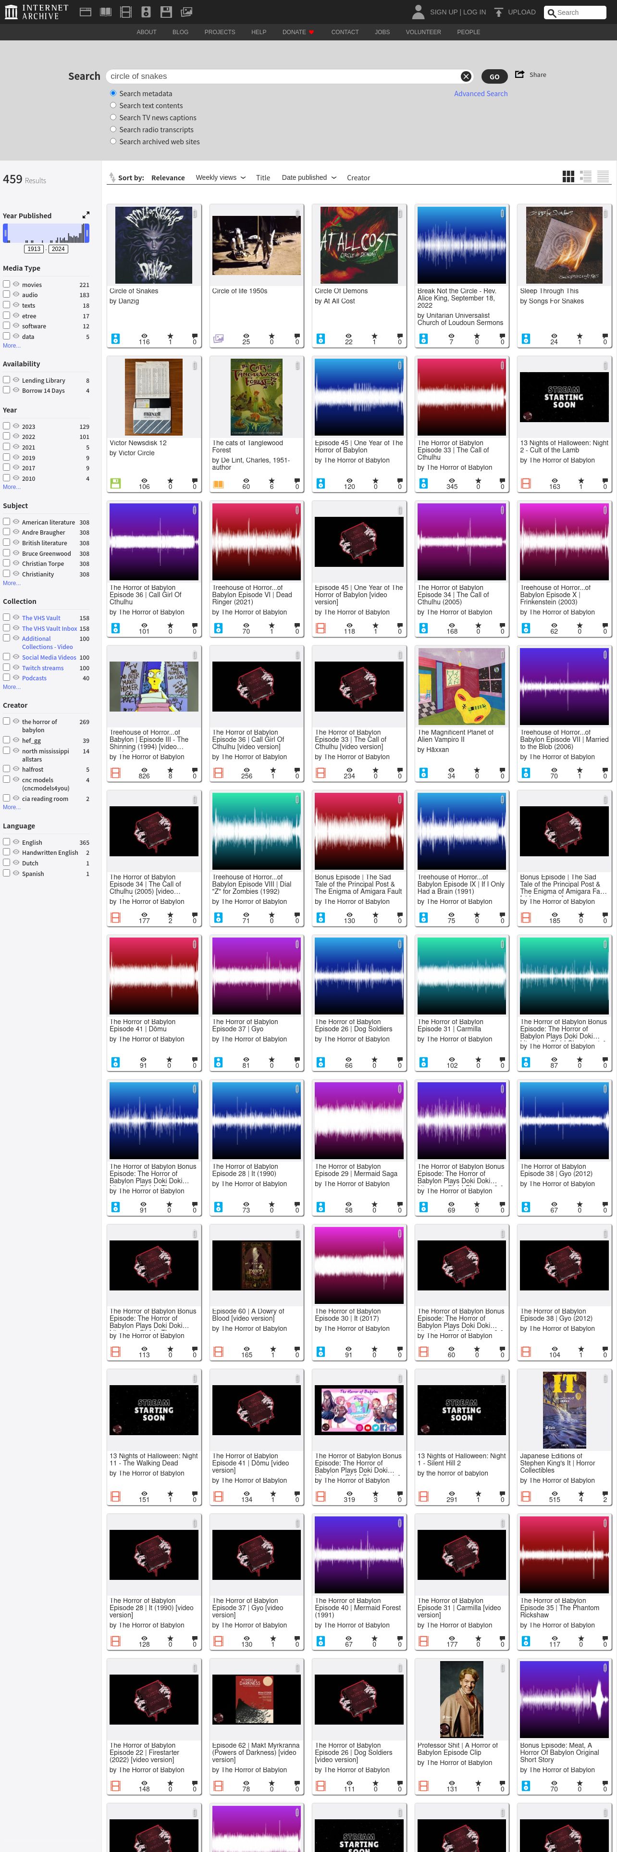Click the Year Published histogram right handle
Viewport: 617px width, 1852px height.
(86, 233)
